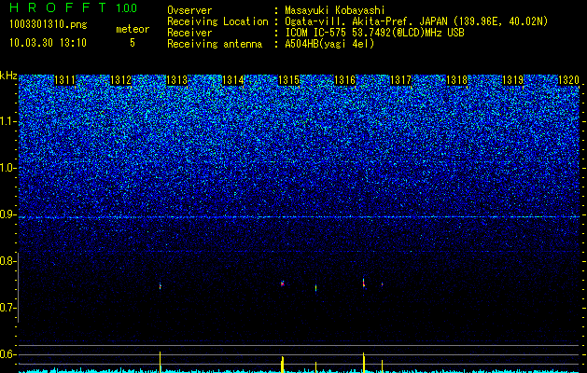This screenshot has height=373, width=587.
Task: Click the 1320 time marker
Action: coord(568,80)
